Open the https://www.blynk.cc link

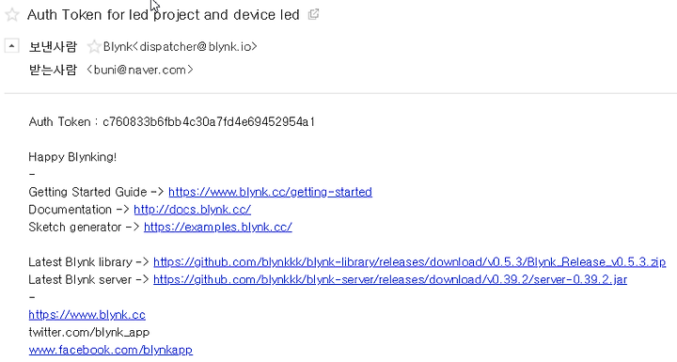87,314
